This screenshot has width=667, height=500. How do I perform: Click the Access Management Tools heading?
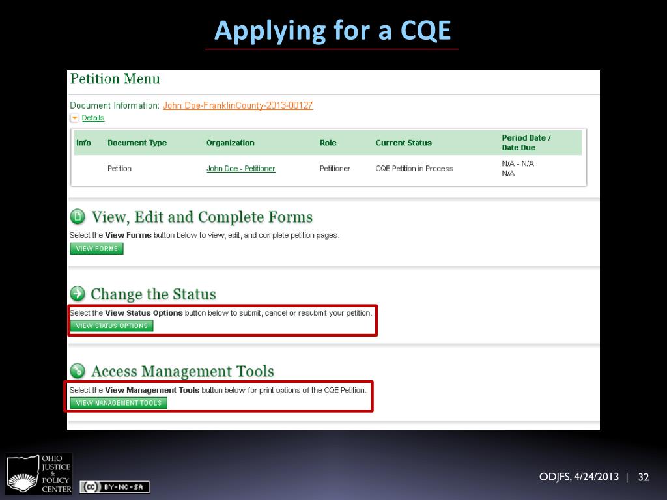click(x=182, y=370)
